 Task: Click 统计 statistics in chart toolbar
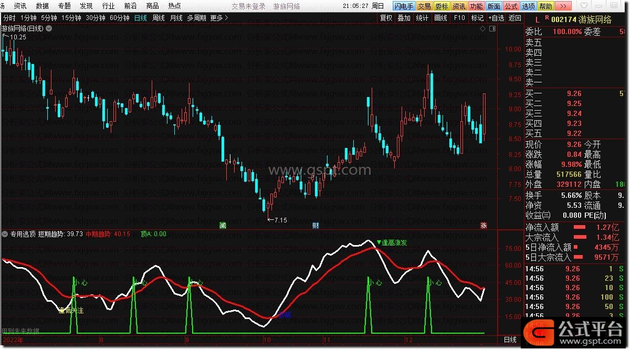422,18
